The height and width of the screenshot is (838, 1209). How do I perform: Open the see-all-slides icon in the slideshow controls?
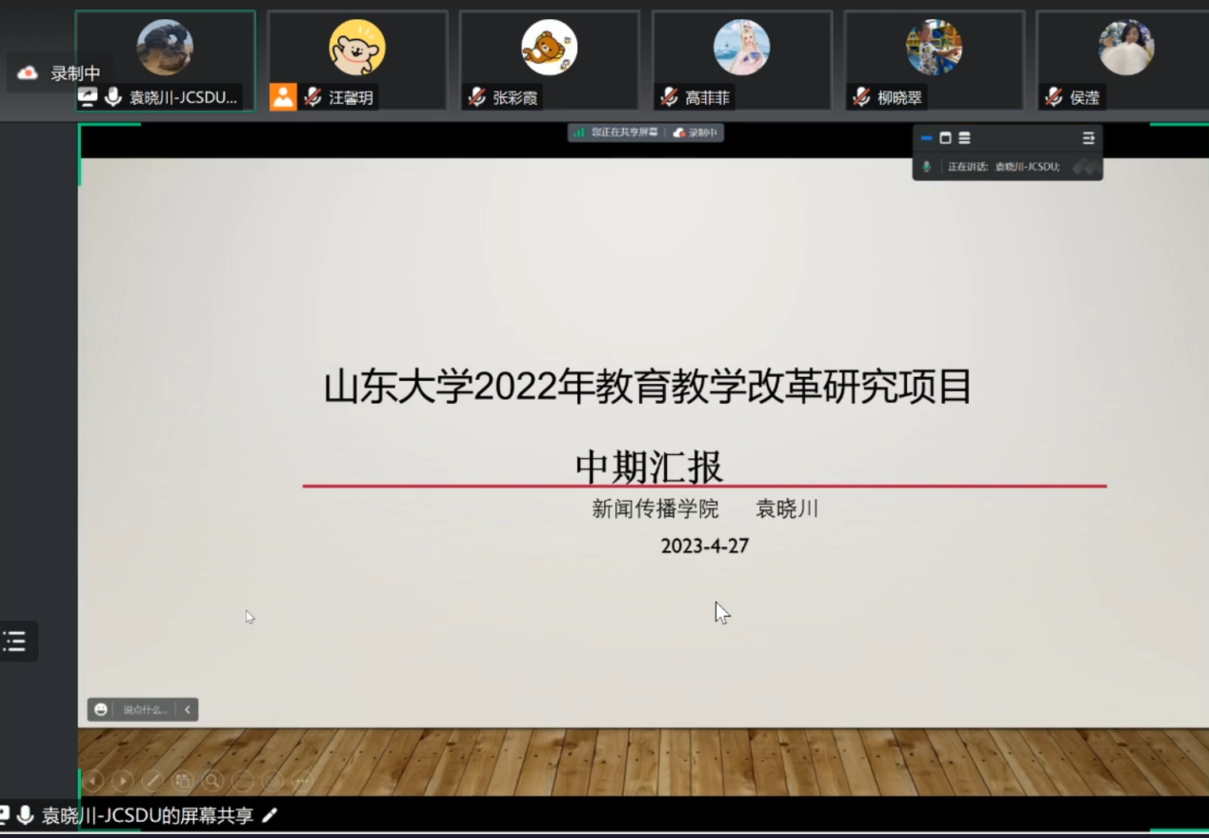coord(182,781)
